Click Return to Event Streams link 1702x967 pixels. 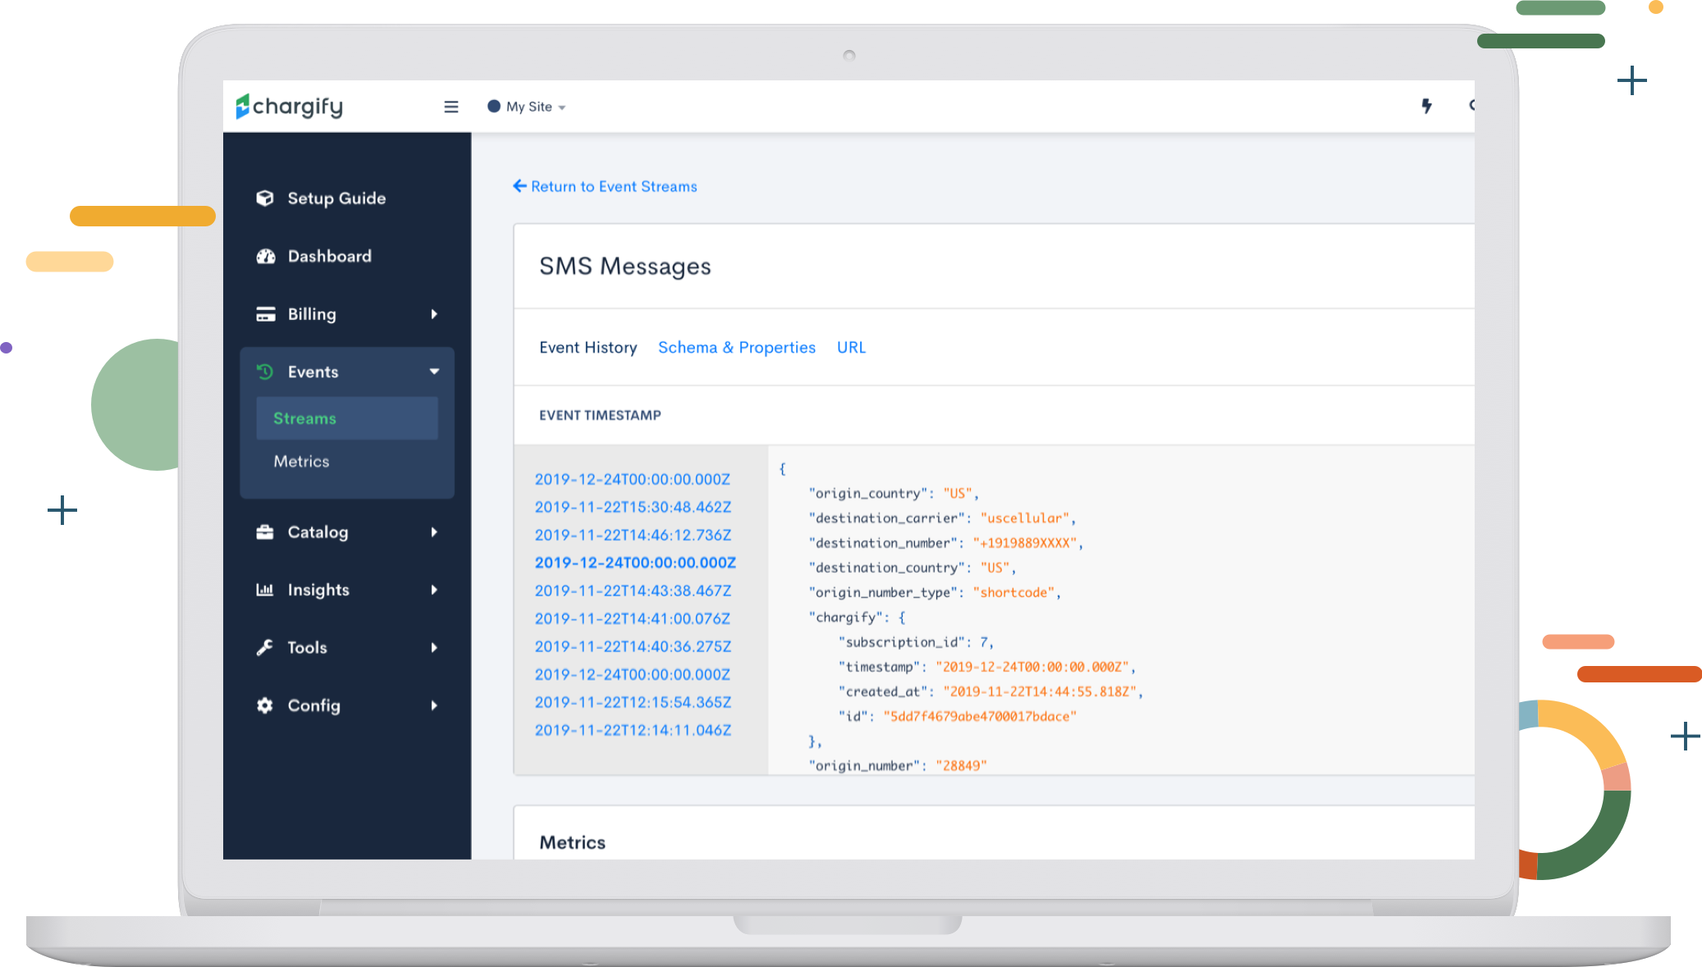tap(605, 186)
